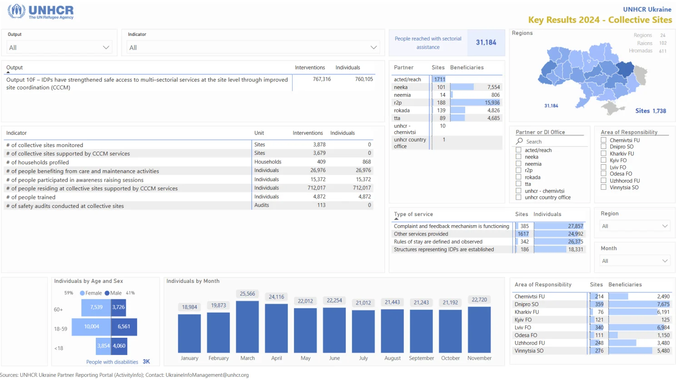Select the Output 10F row text
676x380 pixels.
[x=147, y=84]
